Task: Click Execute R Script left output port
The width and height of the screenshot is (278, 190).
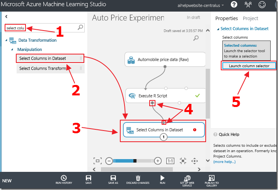Action: (152, 103)
